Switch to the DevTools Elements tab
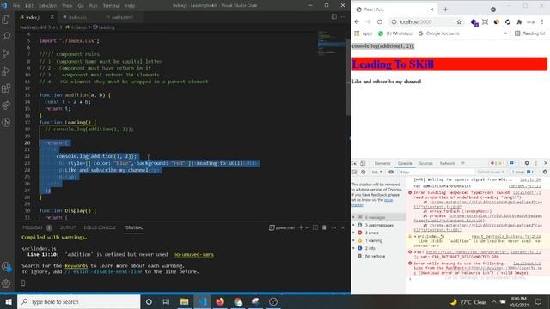Screen dimensions: 550x309 click(382, 163)
